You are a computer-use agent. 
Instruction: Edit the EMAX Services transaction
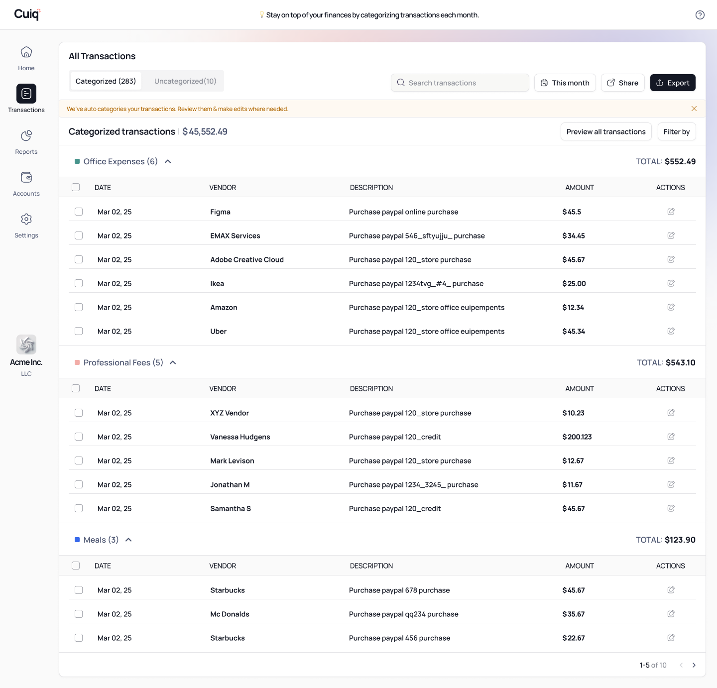click(x=671, y=235)
